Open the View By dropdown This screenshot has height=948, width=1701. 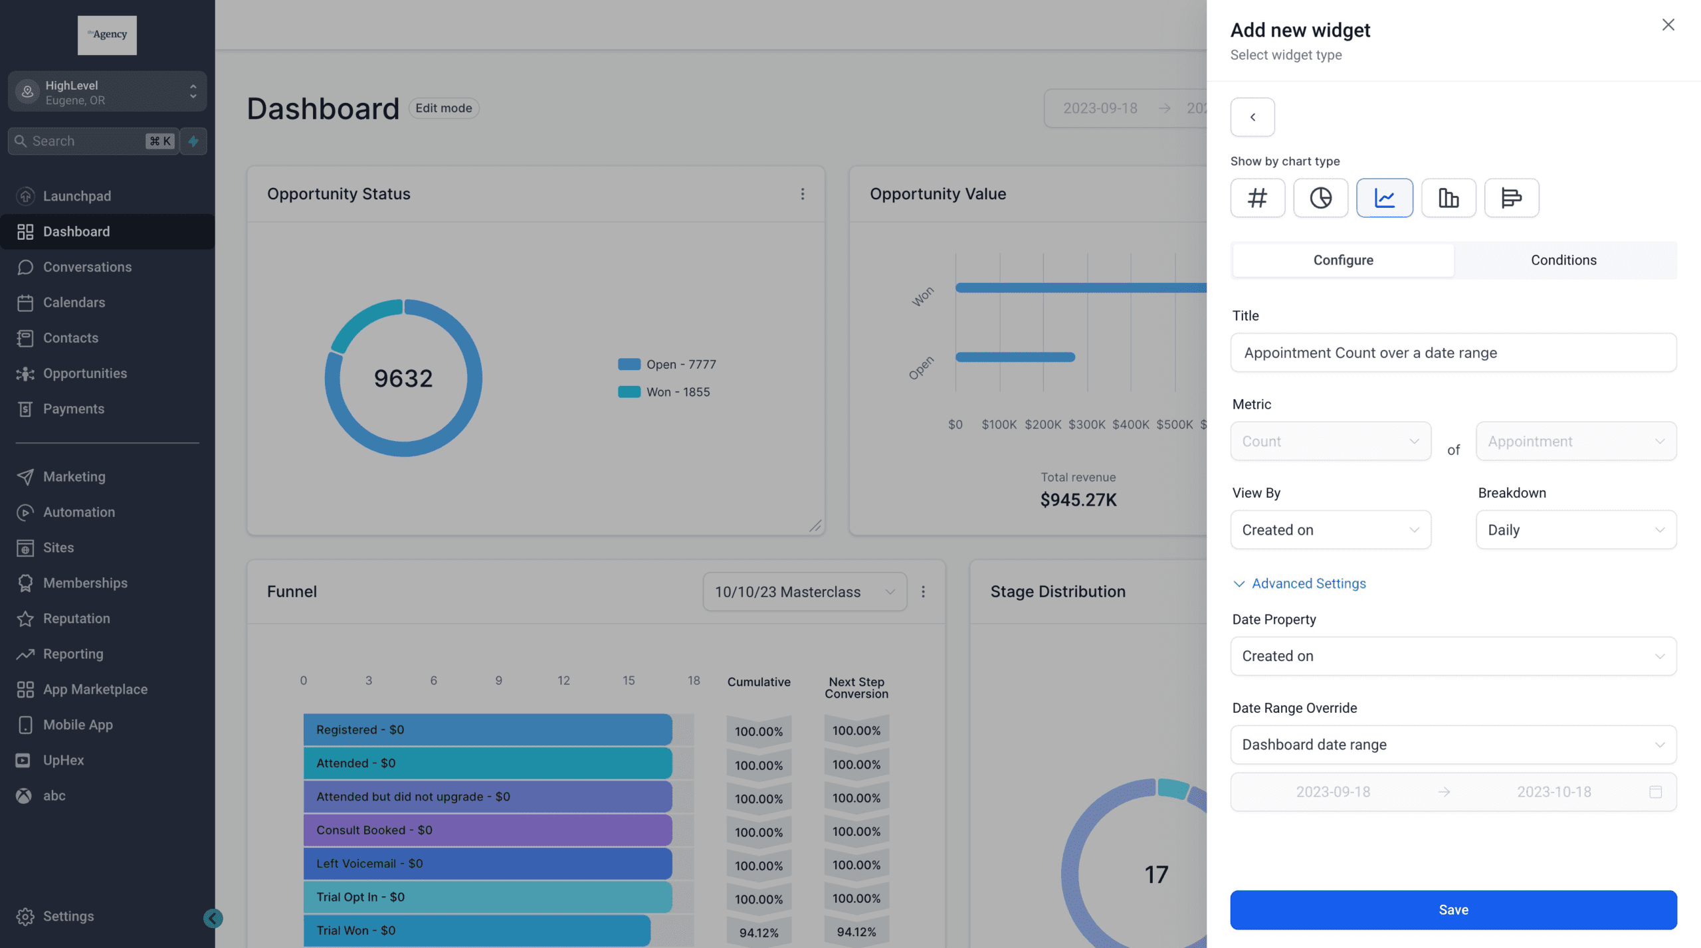[x=1330, y=529]
